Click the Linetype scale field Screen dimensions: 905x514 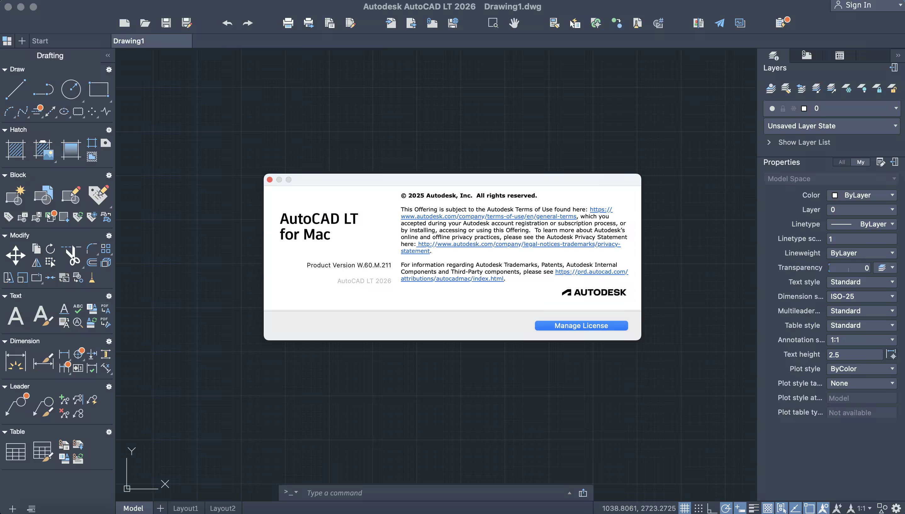click(862, 239)
